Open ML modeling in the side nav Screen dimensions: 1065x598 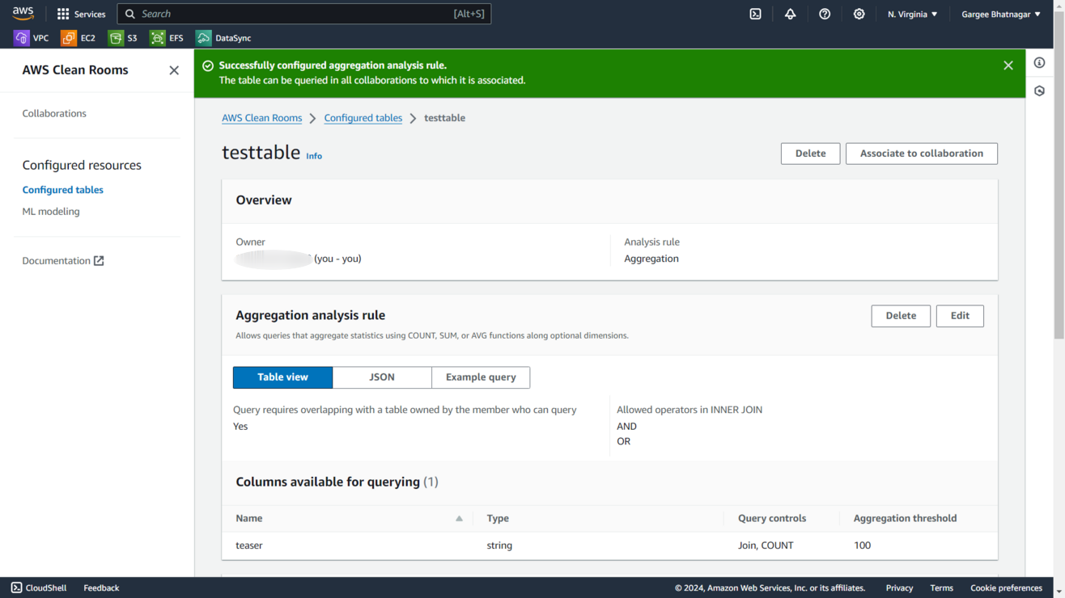(x=51, y=212)
